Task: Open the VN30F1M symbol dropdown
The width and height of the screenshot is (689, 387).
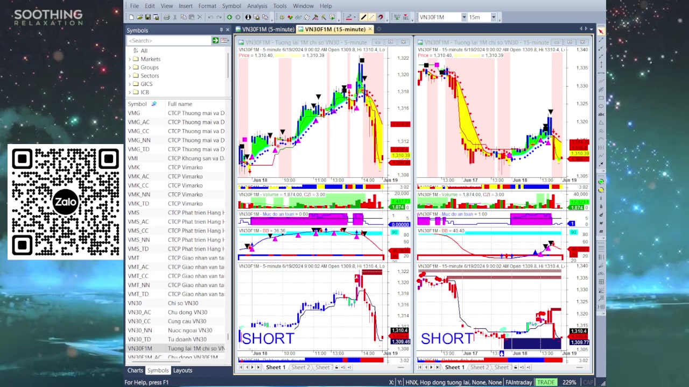Action: coord(464,17)
